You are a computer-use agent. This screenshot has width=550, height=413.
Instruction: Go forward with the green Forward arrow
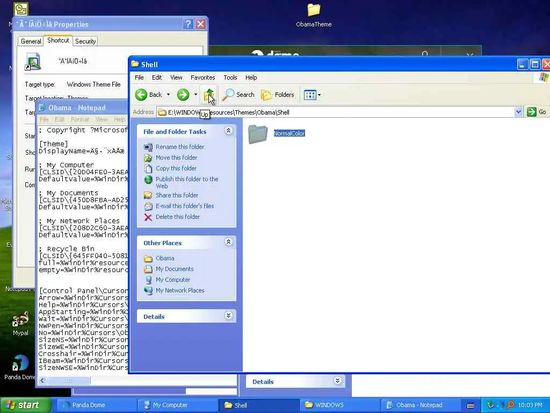(183, 95)
